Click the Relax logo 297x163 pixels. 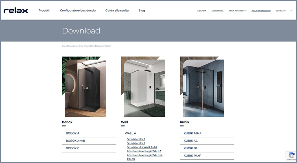[x=16, y=11]
